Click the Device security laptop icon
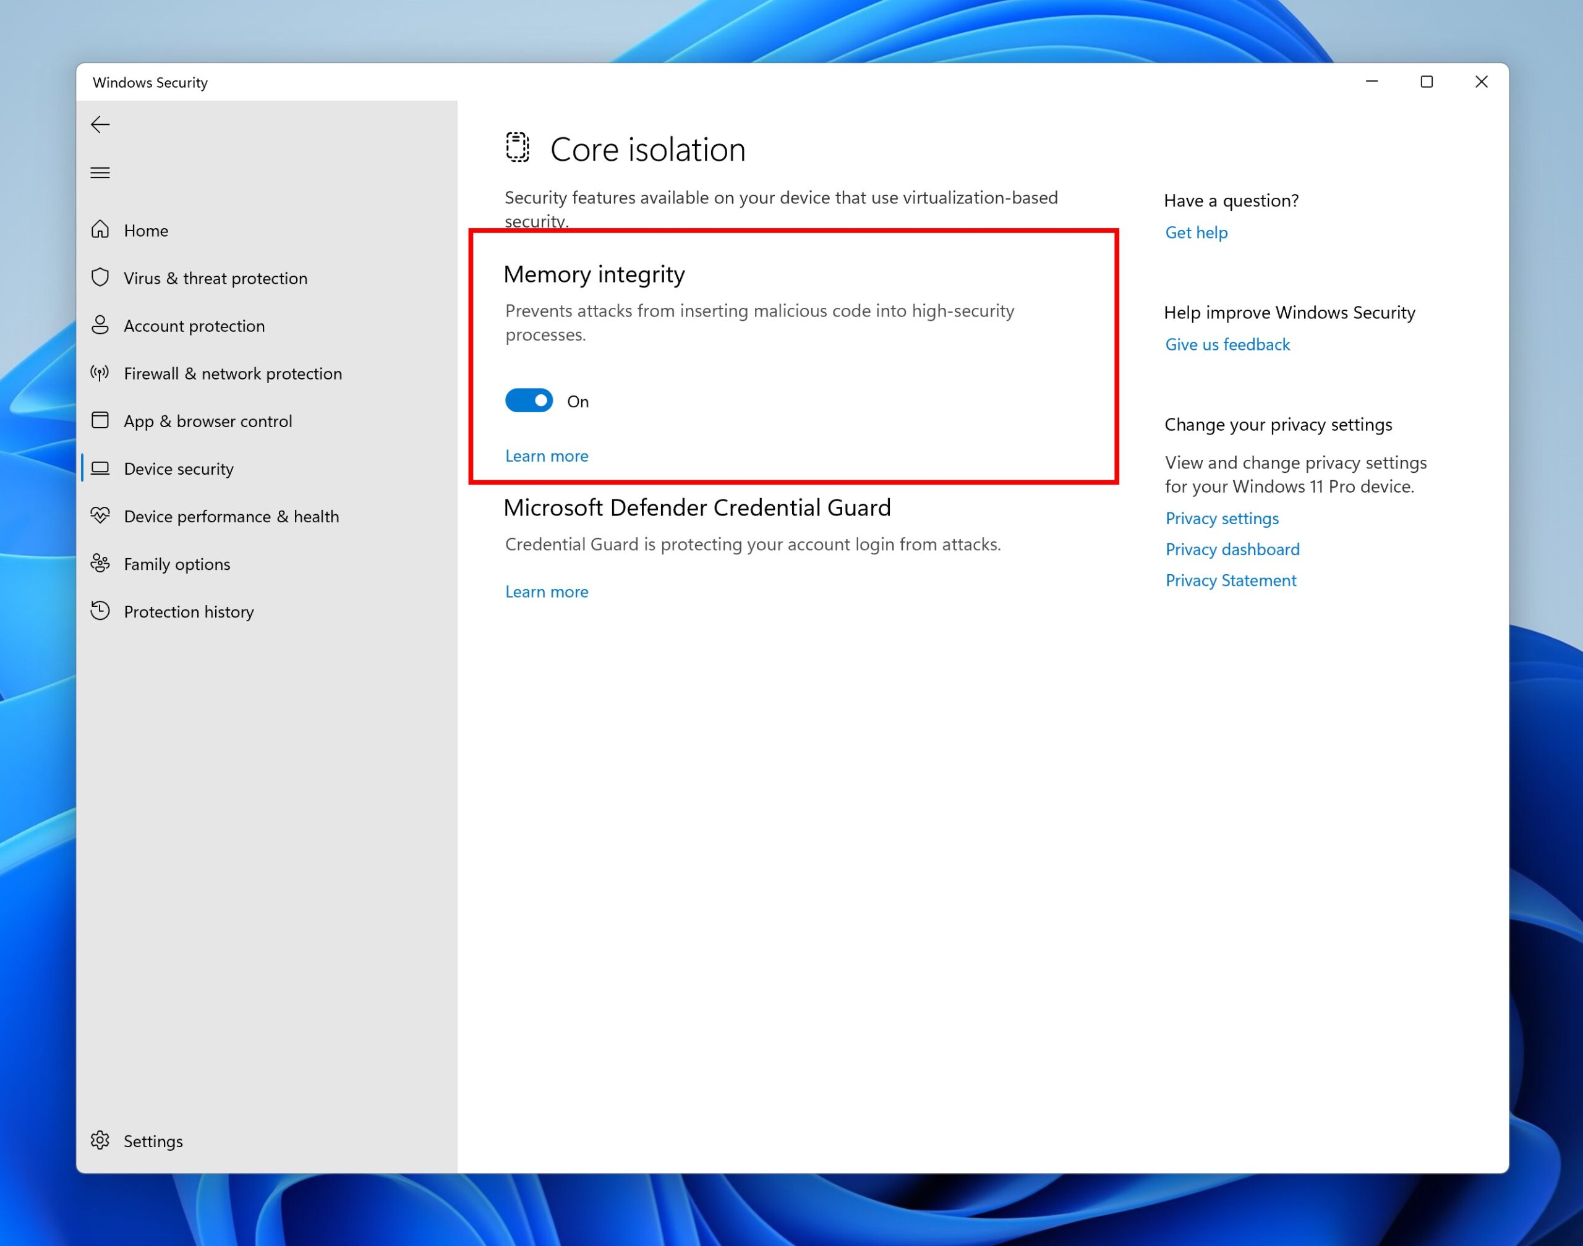The height and width of the screenshot is (1246, 1583). (x=101, y=468)
